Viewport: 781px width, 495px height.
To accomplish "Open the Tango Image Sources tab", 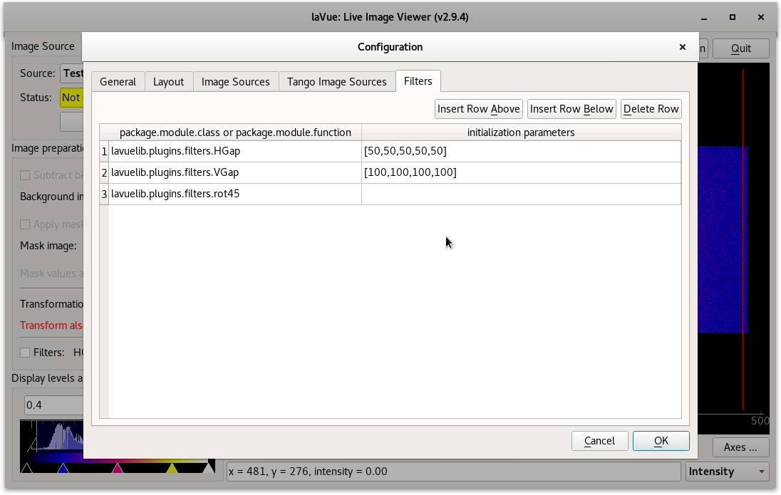I will click(x=336, y=81).
